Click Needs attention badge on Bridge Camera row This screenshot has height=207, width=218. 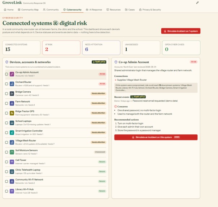coord(98,94)
